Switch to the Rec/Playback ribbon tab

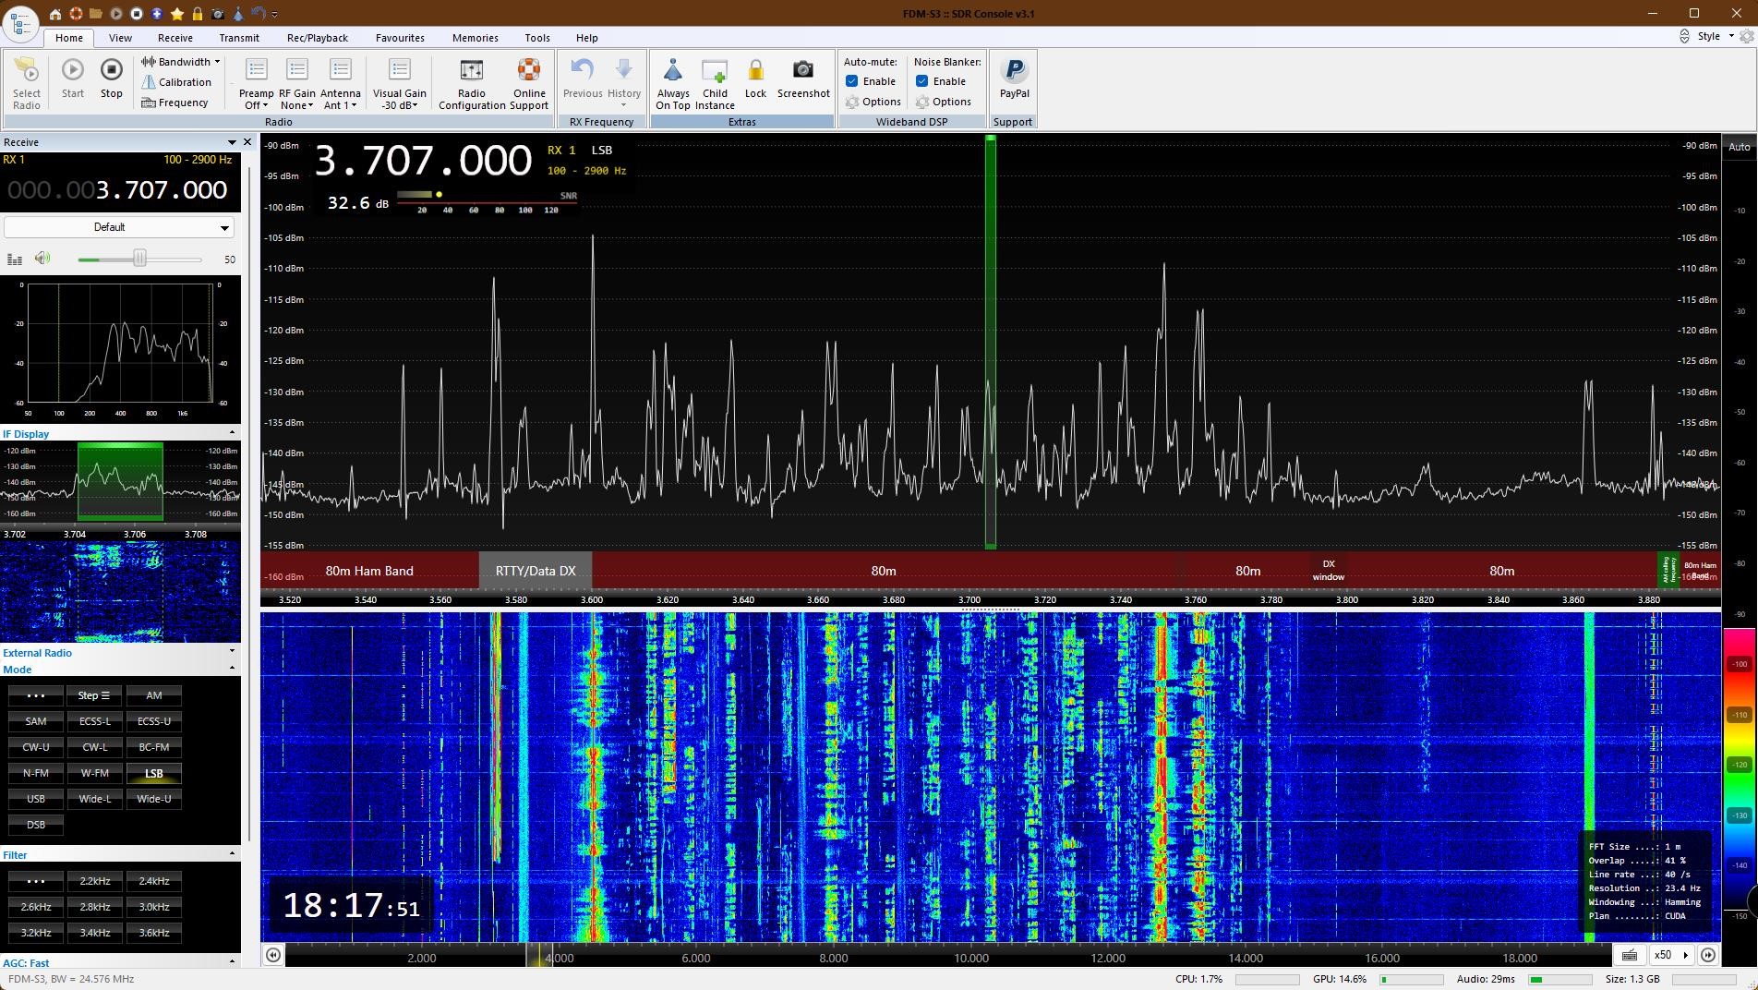click(x=317, y=38)
